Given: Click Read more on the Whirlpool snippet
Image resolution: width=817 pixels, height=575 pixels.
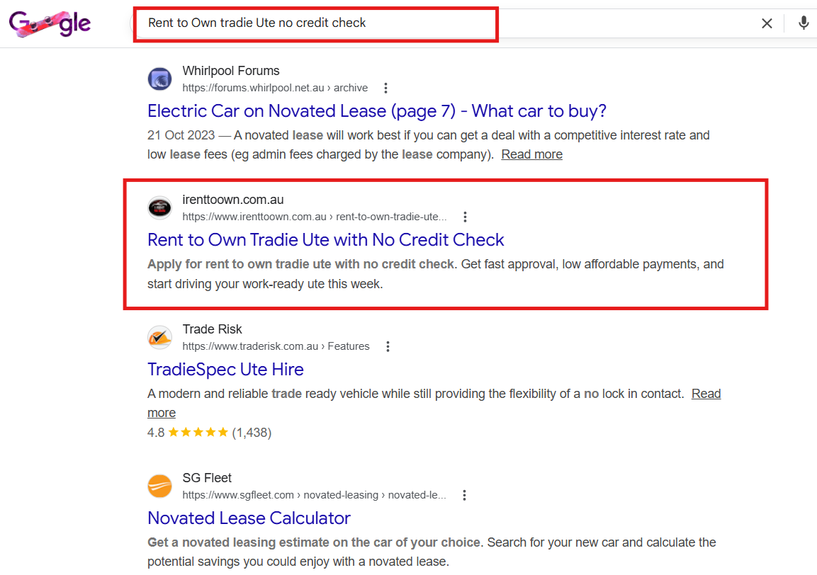Looking at the screenshot, I should [531, 154].
